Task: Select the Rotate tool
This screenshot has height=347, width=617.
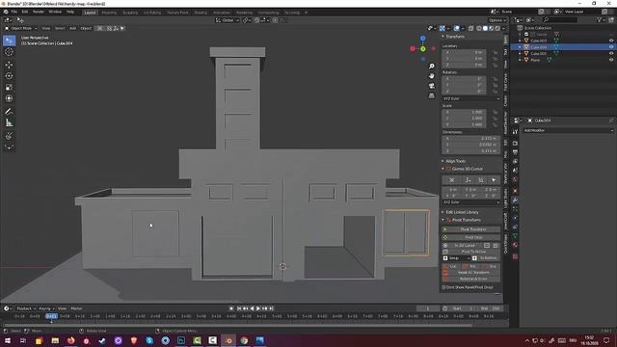Action: point(9,76)
